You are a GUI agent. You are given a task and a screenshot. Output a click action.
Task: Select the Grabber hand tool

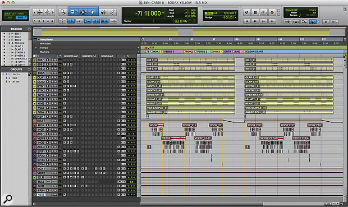(x=93, y=12)
